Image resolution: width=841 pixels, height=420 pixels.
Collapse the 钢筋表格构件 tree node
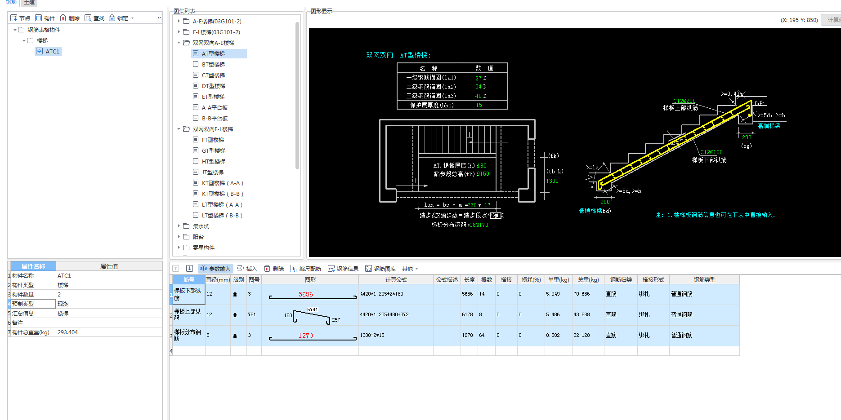click(x=15, y=30)
